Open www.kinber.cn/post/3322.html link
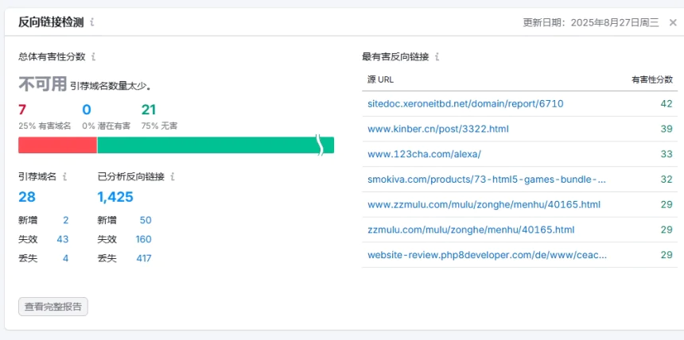Image resolution: width=684 pixels, height=340 pixels. click(x=437, y=129)
